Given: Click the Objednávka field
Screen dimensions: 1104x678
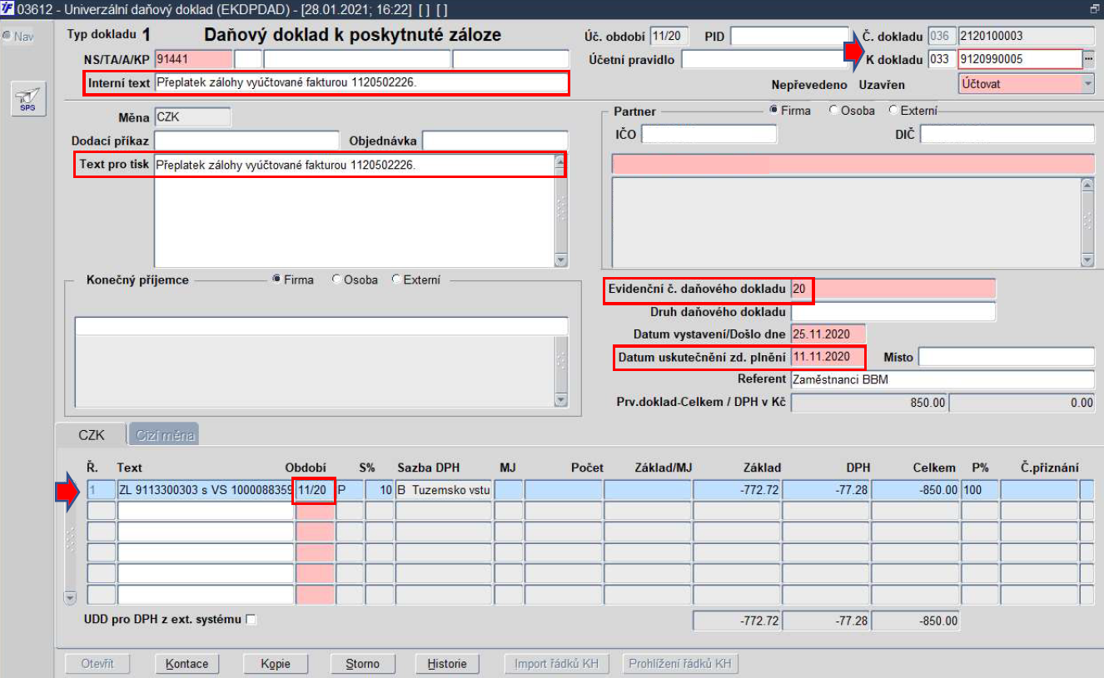Looking at the screenshot, I should [495, 141].
